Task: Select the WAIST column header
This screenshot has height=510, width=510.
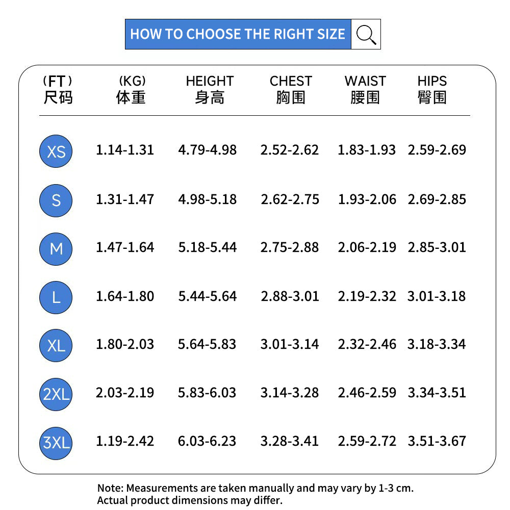Action: click(x=365, y=89)
